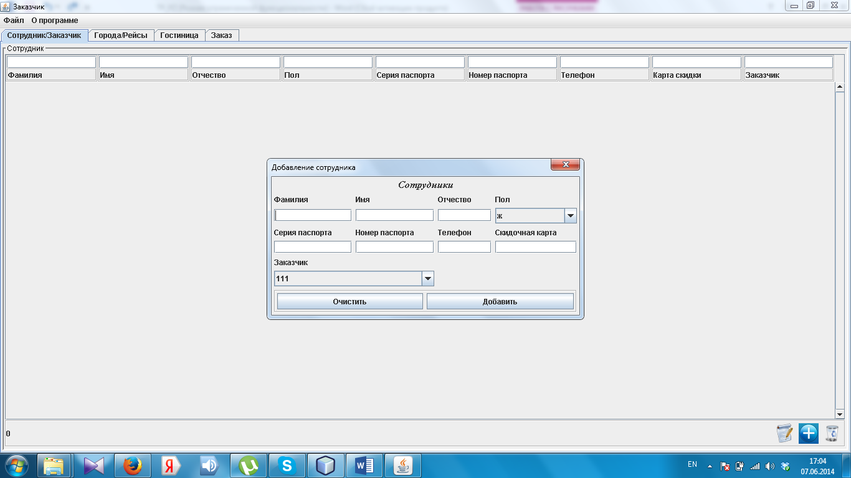
Task: Click the filter box above Имя column
Action: pyautogui.click(x=143, y=62)
